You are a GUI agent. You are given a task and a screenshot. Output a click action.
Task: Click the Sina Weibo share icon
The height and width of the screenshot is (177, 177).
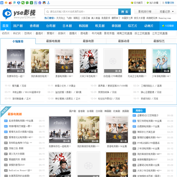[x=10, y=3]
